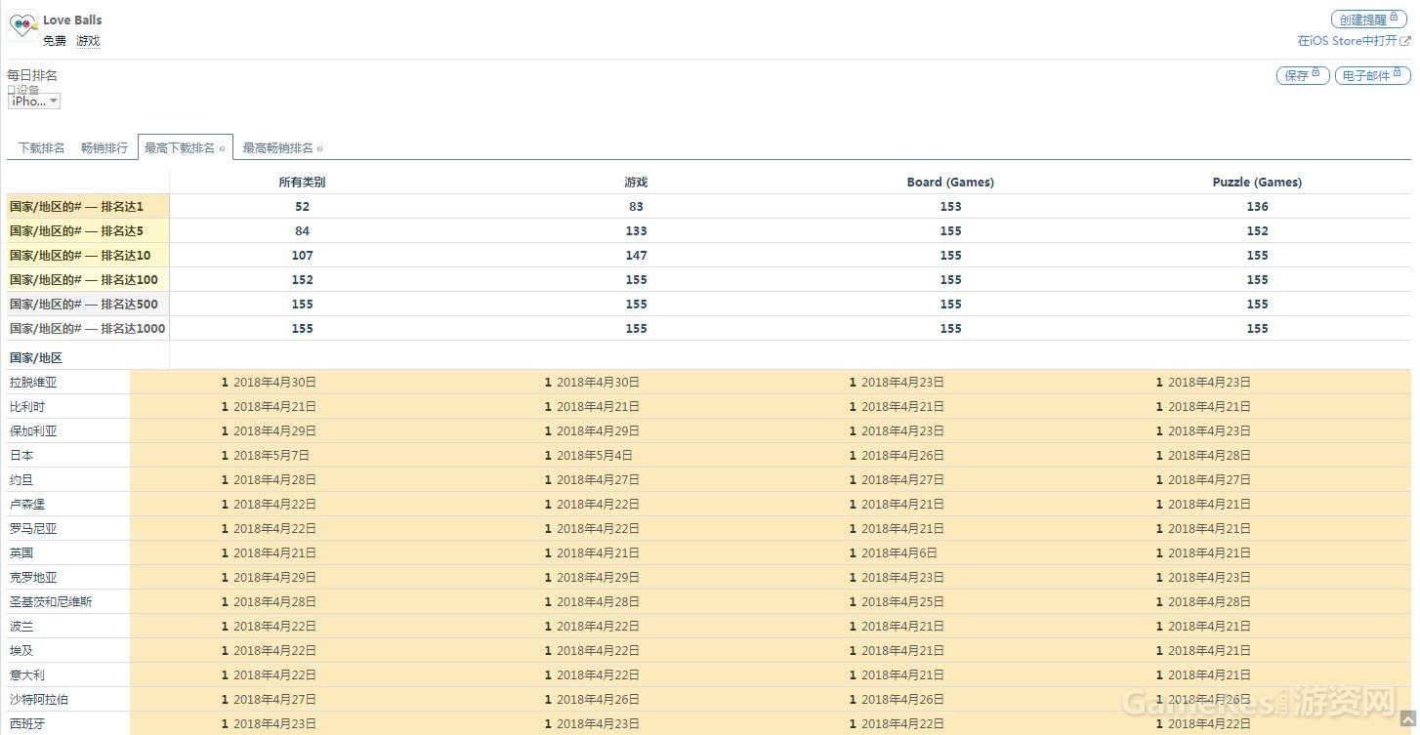Click the info icon beside 最高下载排名

pyautogui.click(x=223, y=149)
